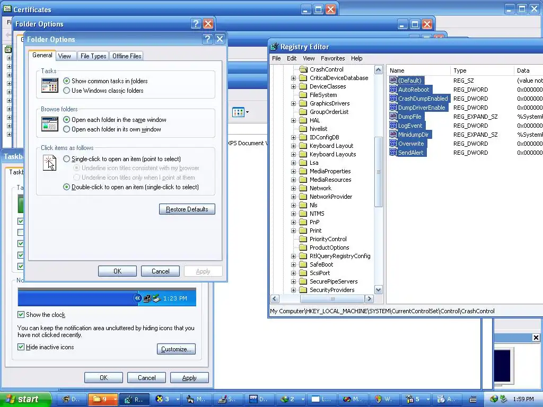Click the FileSystem folder icon
The image size is (543, 407).
pyautogui.click(x=303, y=95)
